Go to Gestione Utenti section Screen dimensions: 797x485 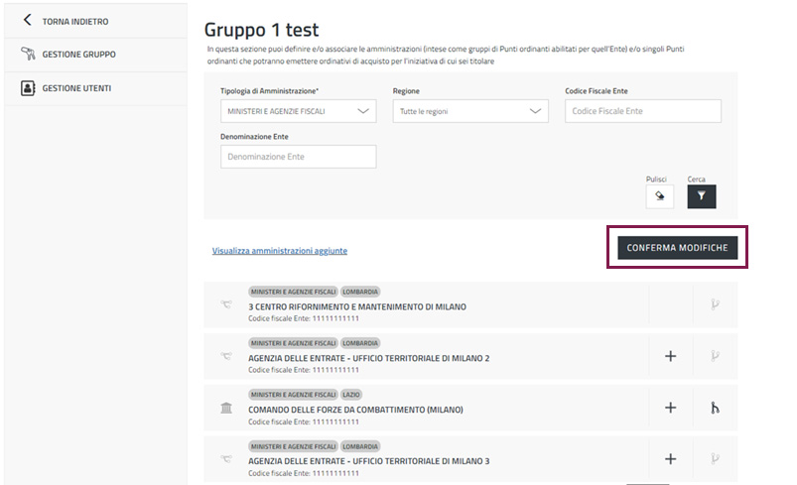(75, 88)
